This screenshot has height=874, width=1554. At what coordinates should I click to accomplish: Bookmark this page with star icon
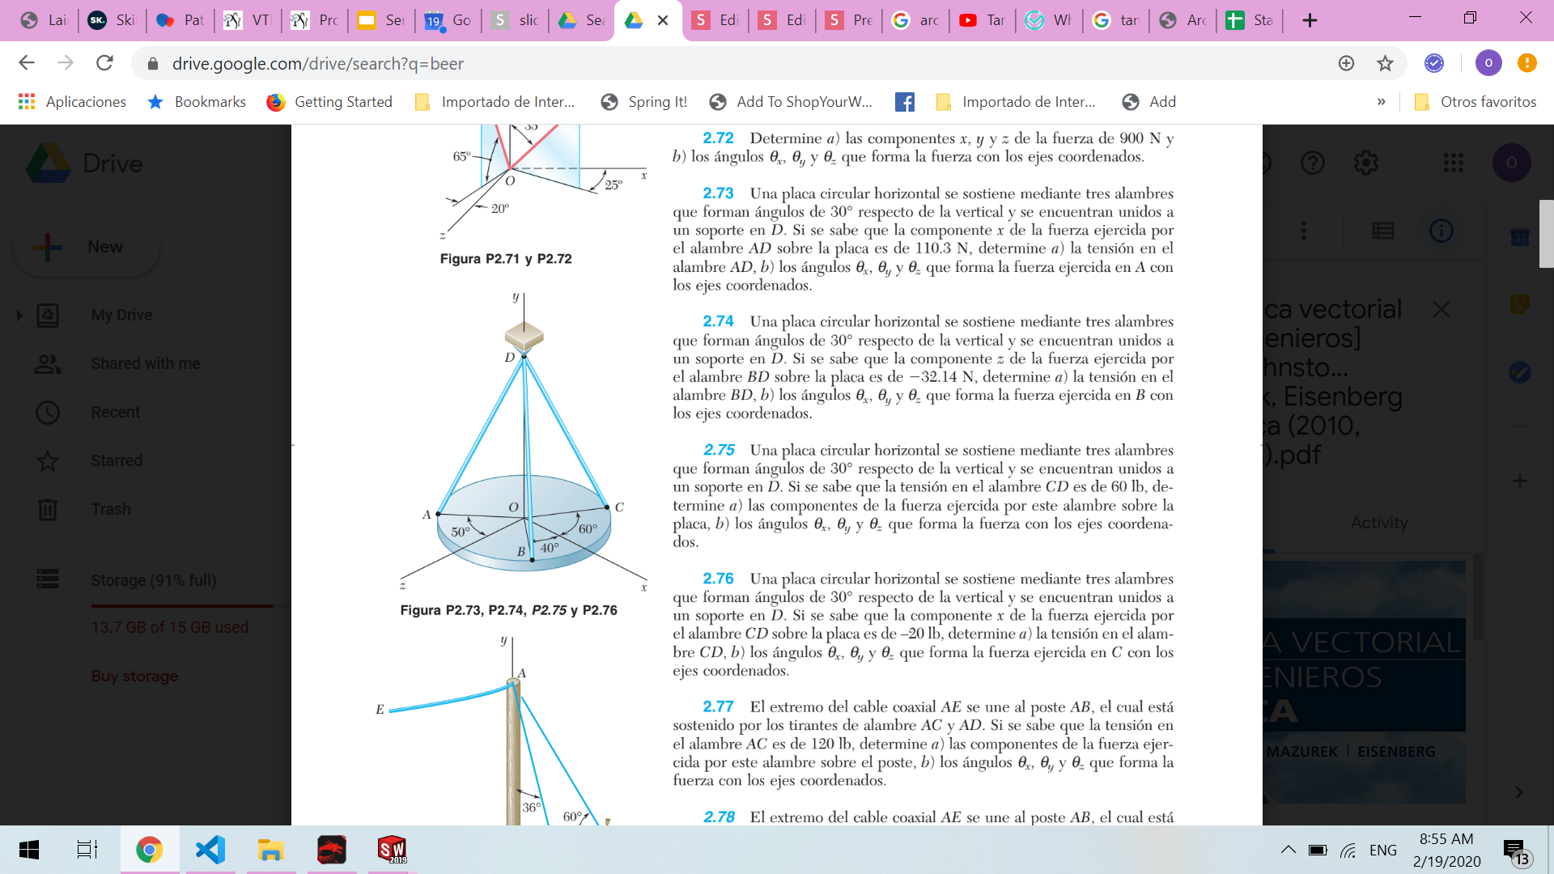click(x=1385, y=63)
